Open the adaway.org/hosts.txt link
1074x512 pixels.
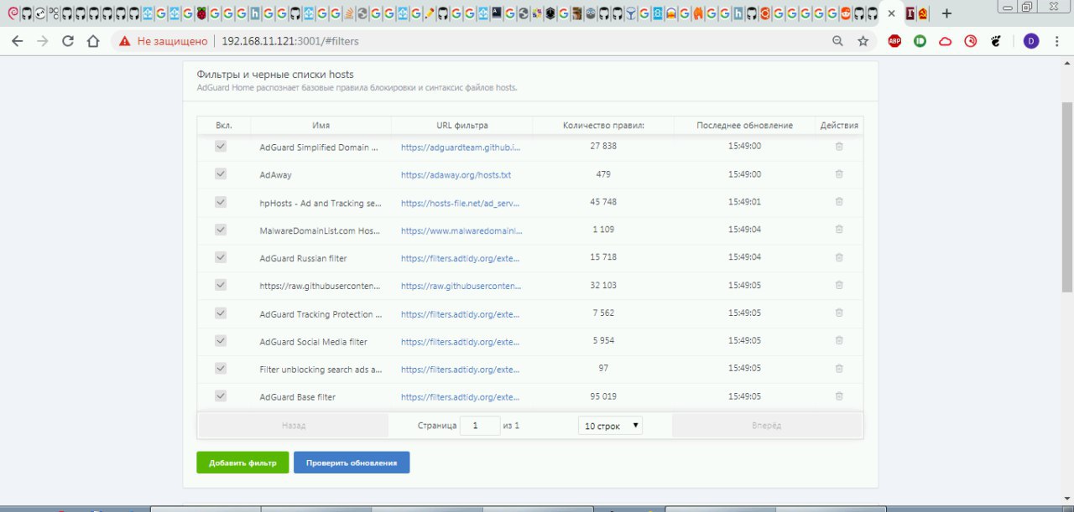456,175
